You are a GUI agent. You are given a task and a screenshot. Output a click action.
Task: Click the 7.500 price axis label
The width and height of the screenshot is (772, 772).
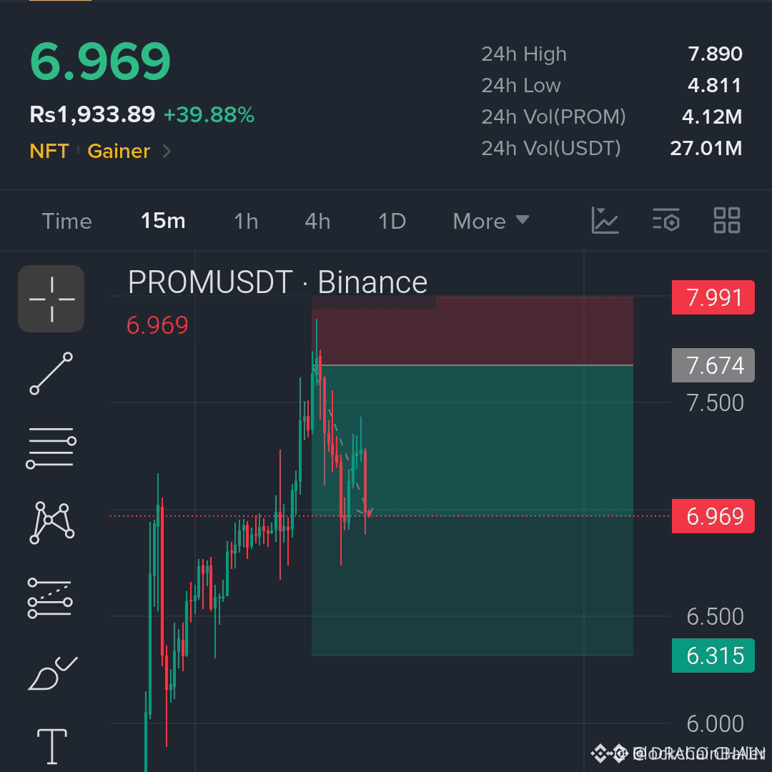click(x=715, y=402)
